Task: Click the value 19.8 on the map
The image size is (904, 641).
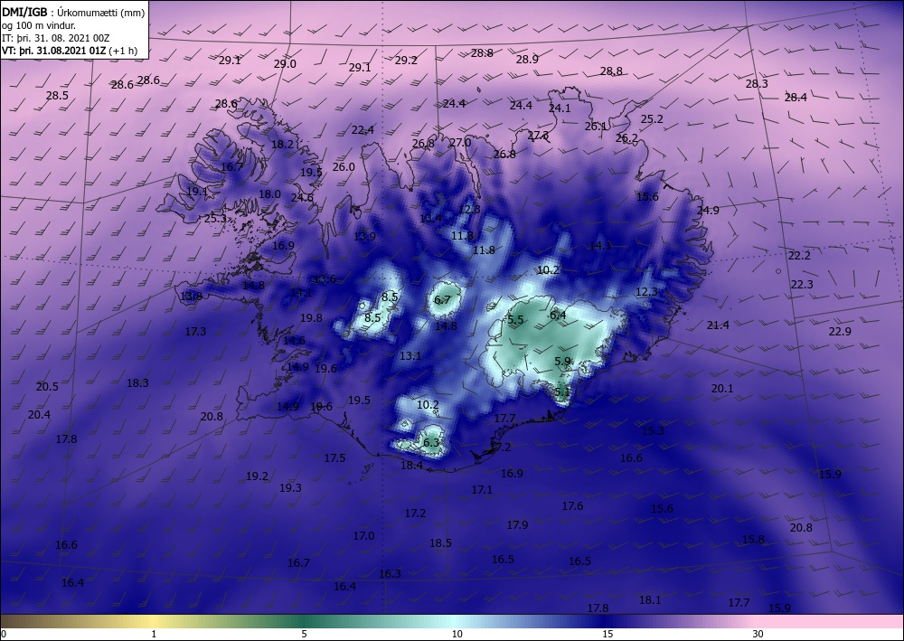Action: click(311, 318)
